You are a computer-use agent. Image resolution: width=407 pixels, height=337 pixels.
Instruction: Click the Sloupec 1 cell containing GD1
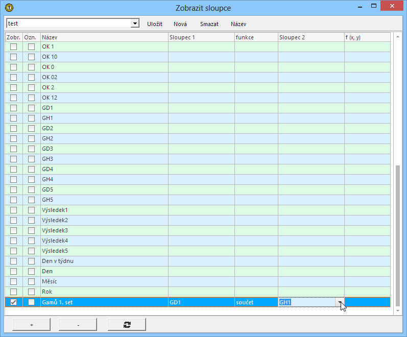tap(201, 302)
